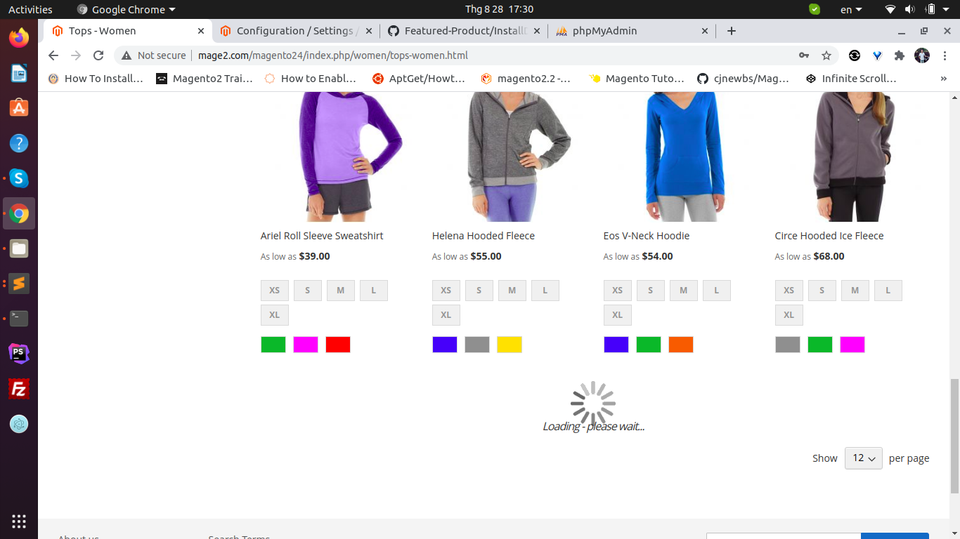Open the Show per page dropdown

863,458
